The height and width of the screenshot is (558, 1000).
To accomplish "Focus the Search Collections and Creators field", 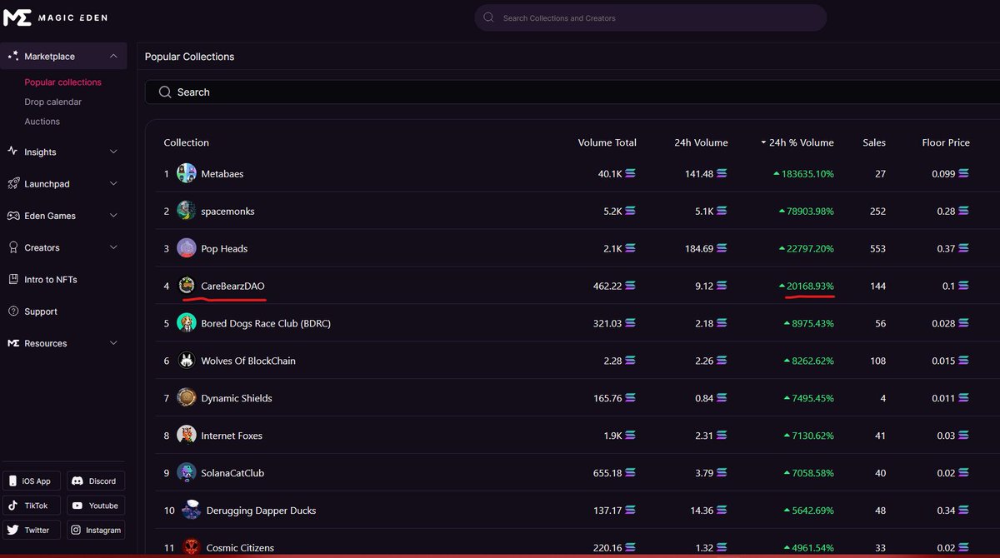I will pyautogui.click(x=651, y=17).
